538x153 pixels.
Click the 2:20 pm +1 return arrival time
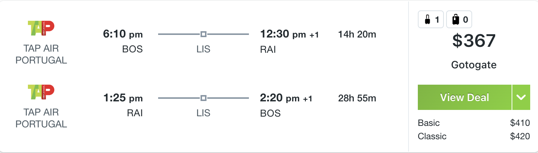286,99
